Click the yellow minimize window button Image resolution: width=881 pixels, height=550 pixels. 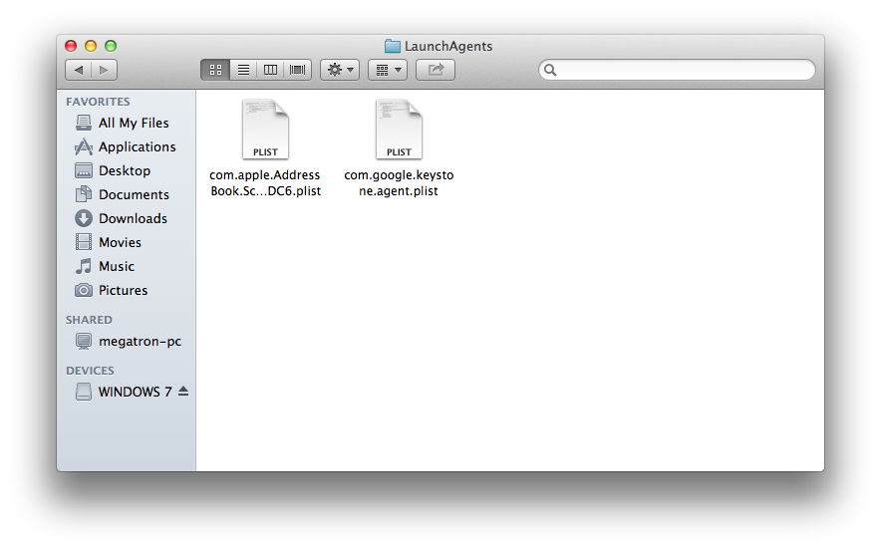(x=91, y=46)
